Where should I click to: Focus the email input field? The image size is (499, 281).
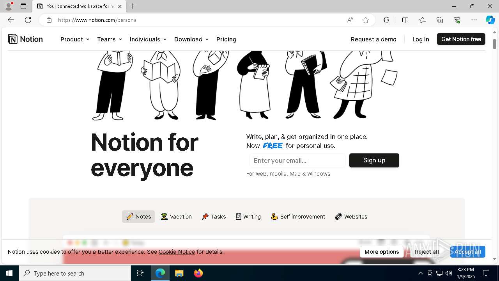(297, 160)
